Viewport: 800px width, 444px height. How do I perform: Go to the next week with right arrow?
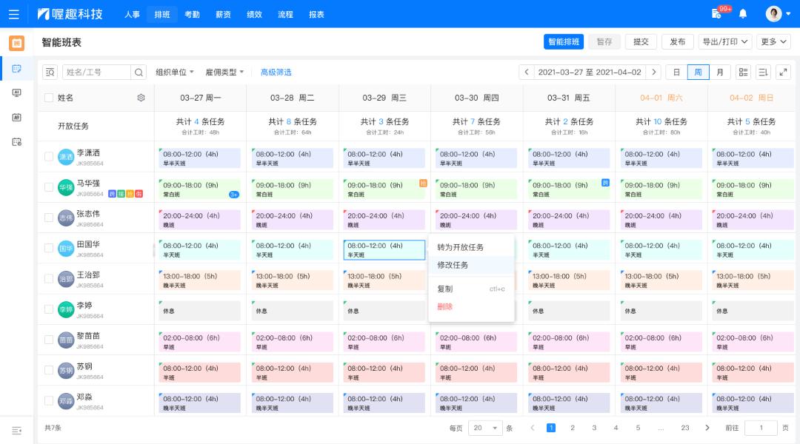click(x=653, y=73)
